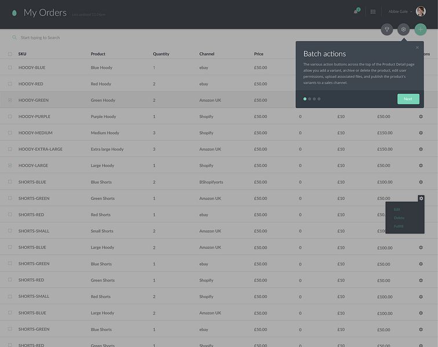
Task: Click the Green Hoody product cell
Action: pos(103,100)
